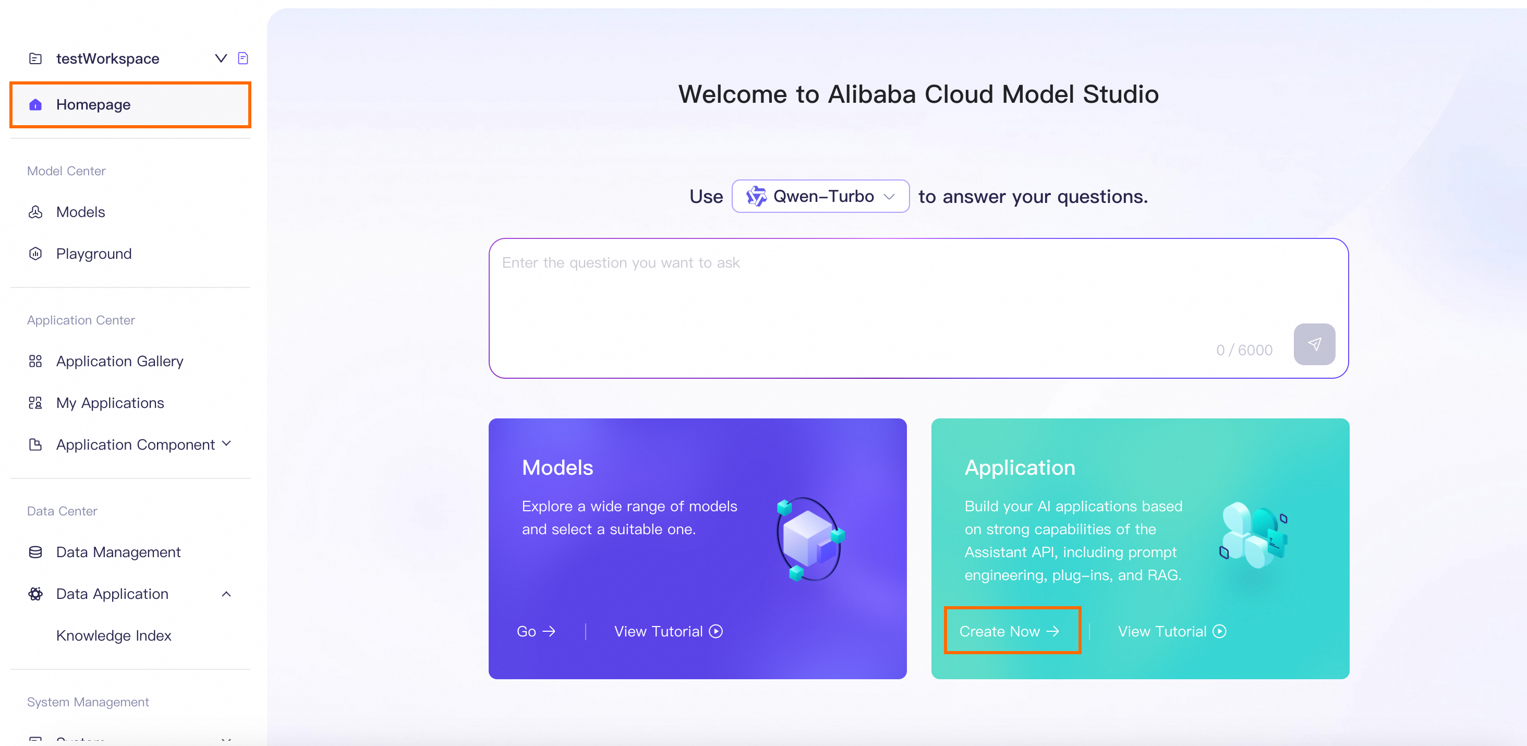Click the Data Application gear icon
This screenshot has width=1527, height=746.
pyautogui.click(x=35, y=594)
